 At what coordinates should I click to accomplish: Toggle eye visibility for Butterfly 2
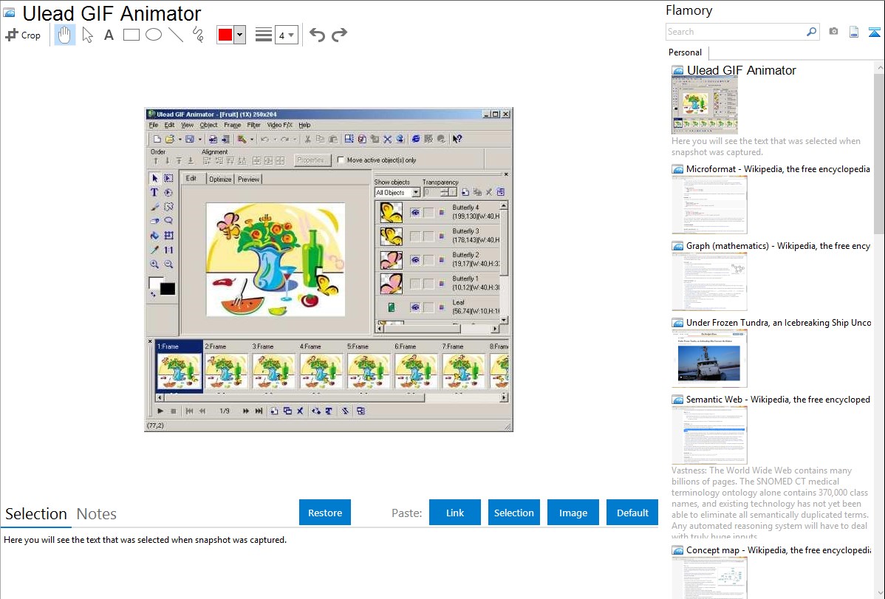tap(415, 260)
